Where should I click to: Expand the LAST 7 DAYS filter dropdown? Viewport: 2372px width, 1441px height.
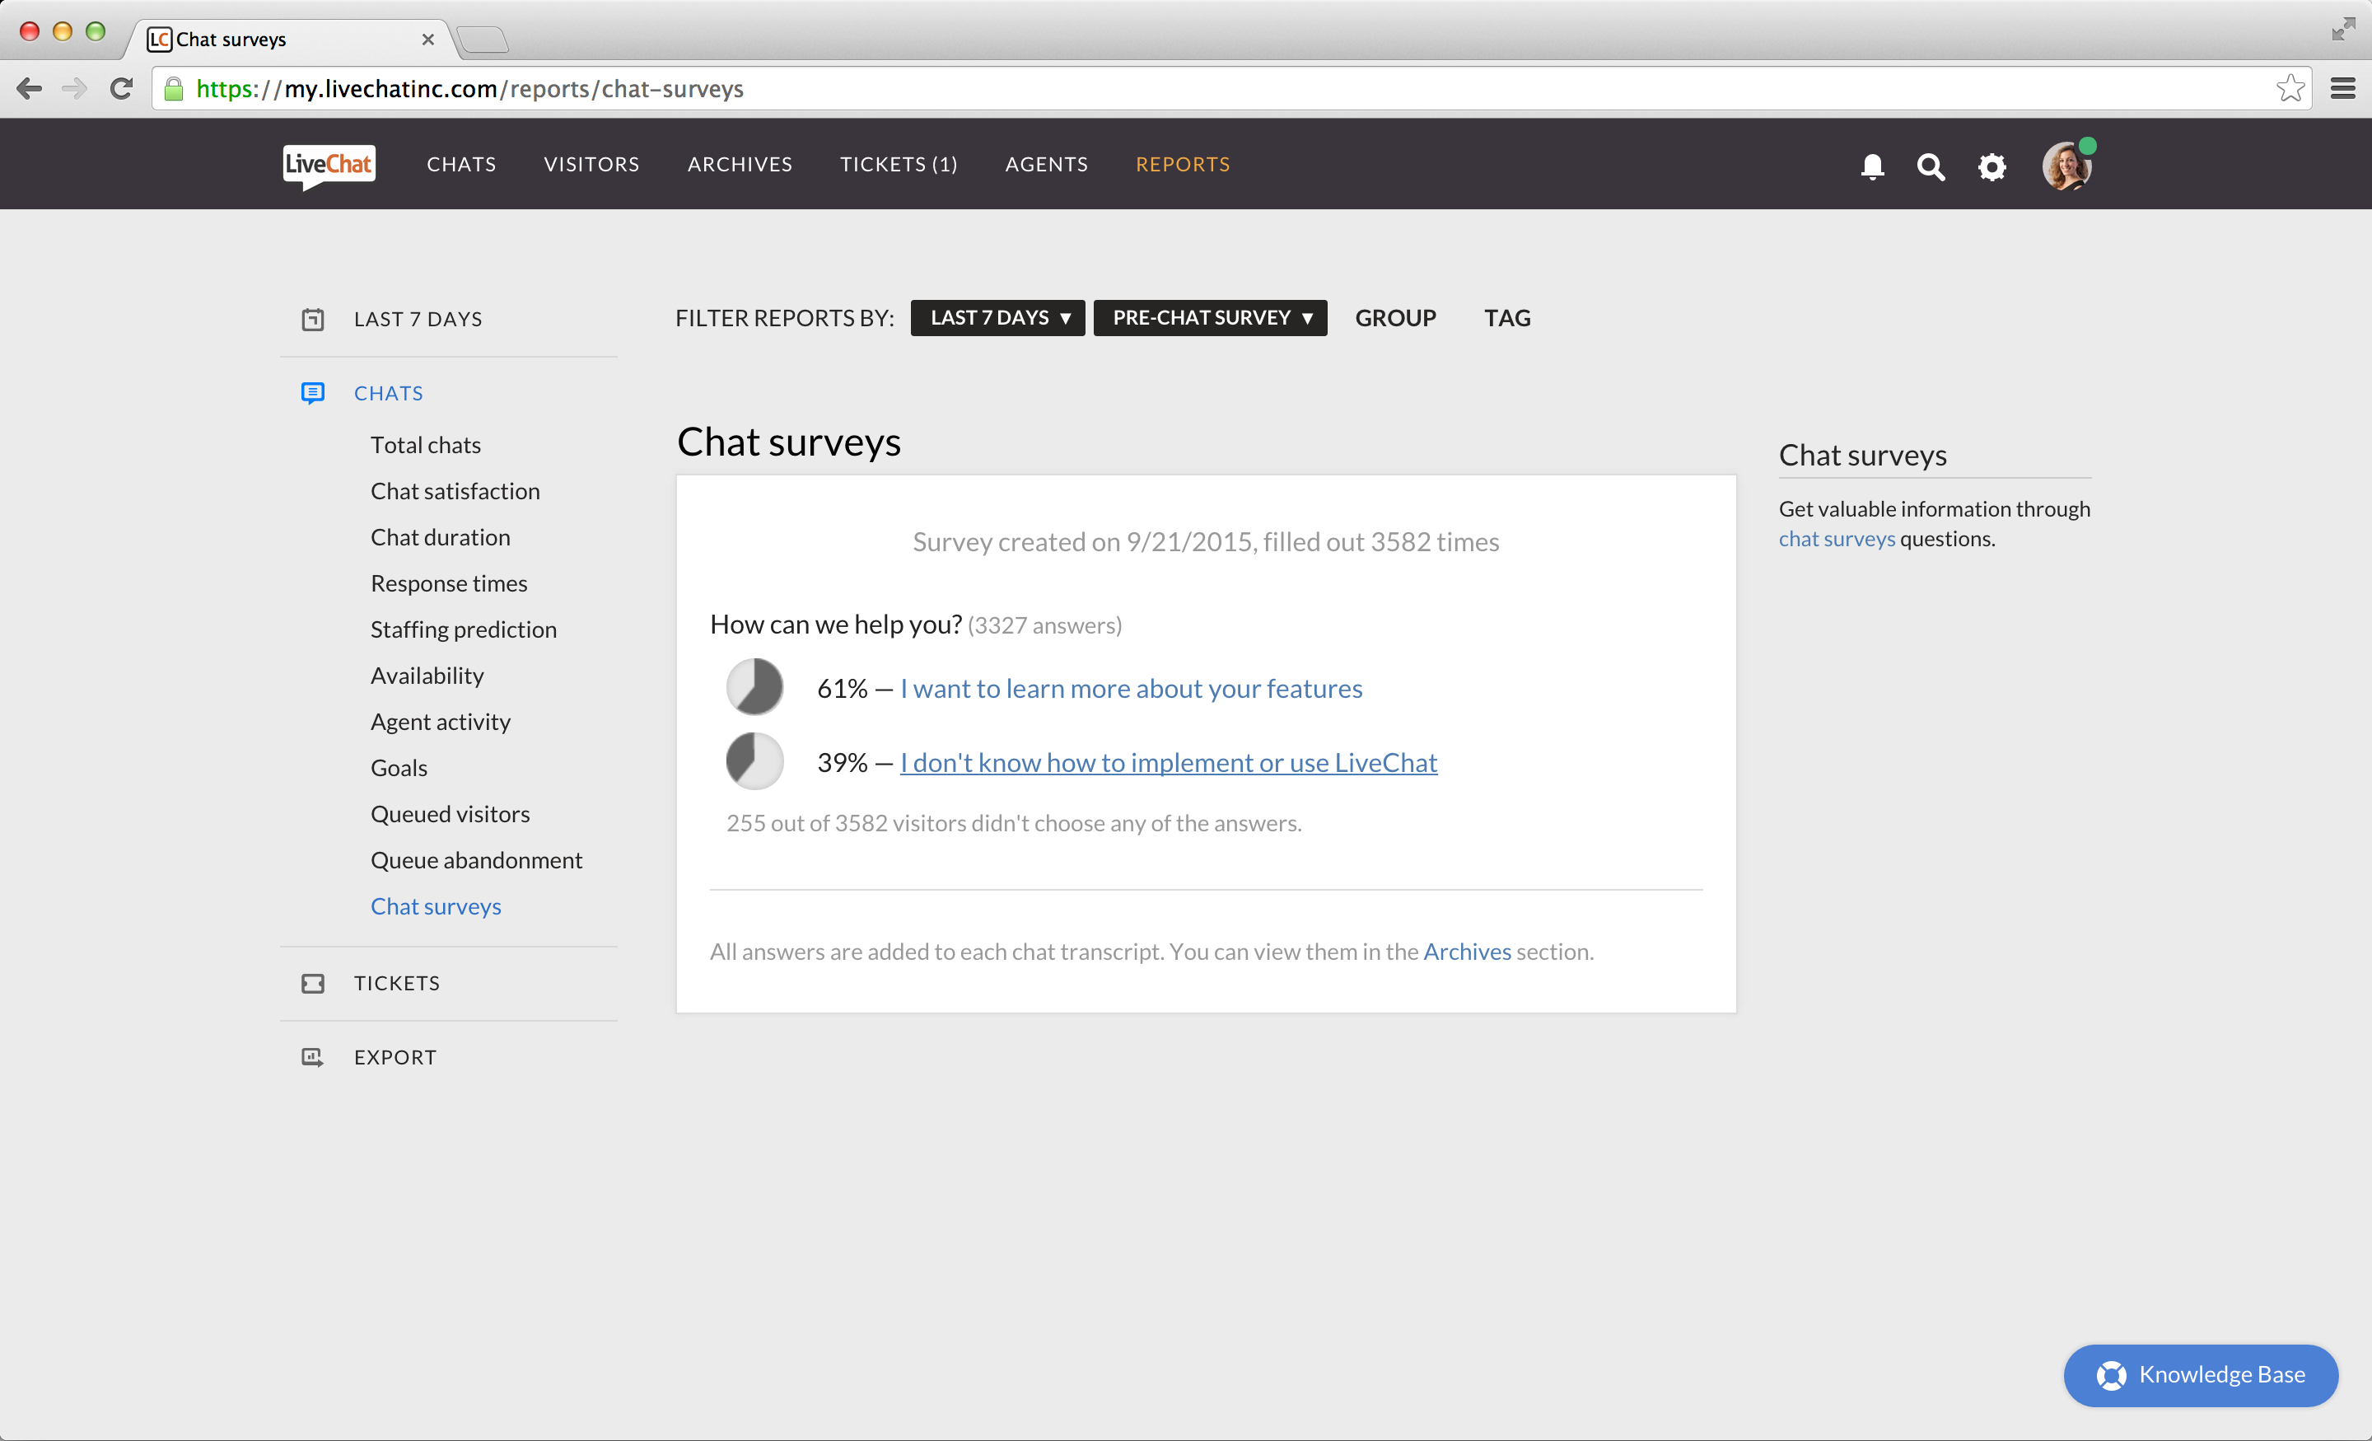pos(997,317)
